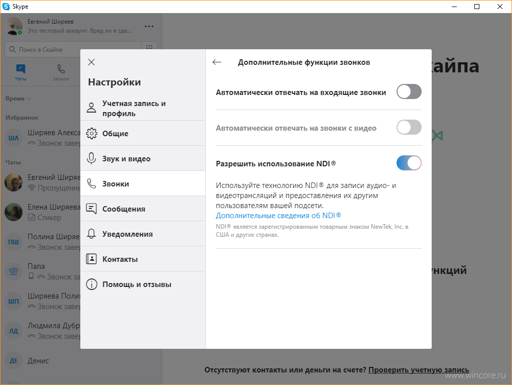Click the person icon for Учетная запись
The image size is (512, 385).
[x=91, y=107]
